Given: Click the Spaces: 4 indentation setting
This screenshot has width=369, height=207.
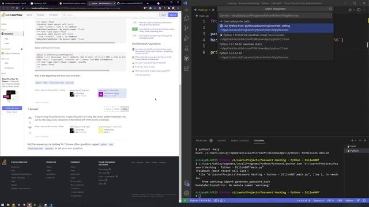Looking at the screenshot, I should coord(318,201).
